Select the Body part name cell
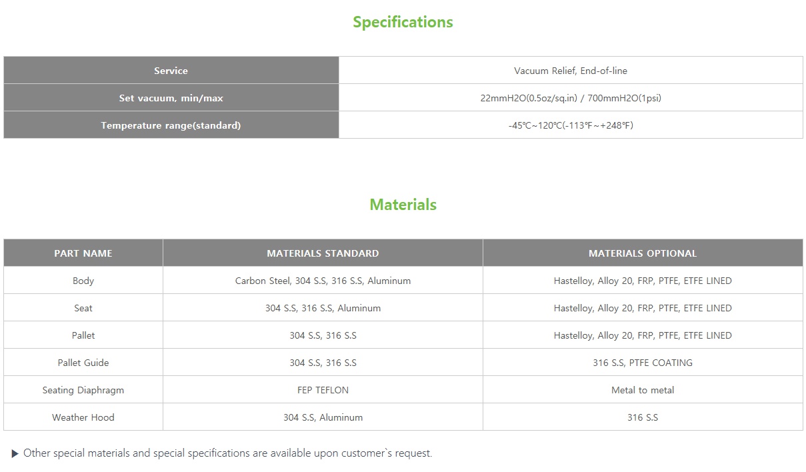This screenshot has width=806, height=472. pos(83,281)
